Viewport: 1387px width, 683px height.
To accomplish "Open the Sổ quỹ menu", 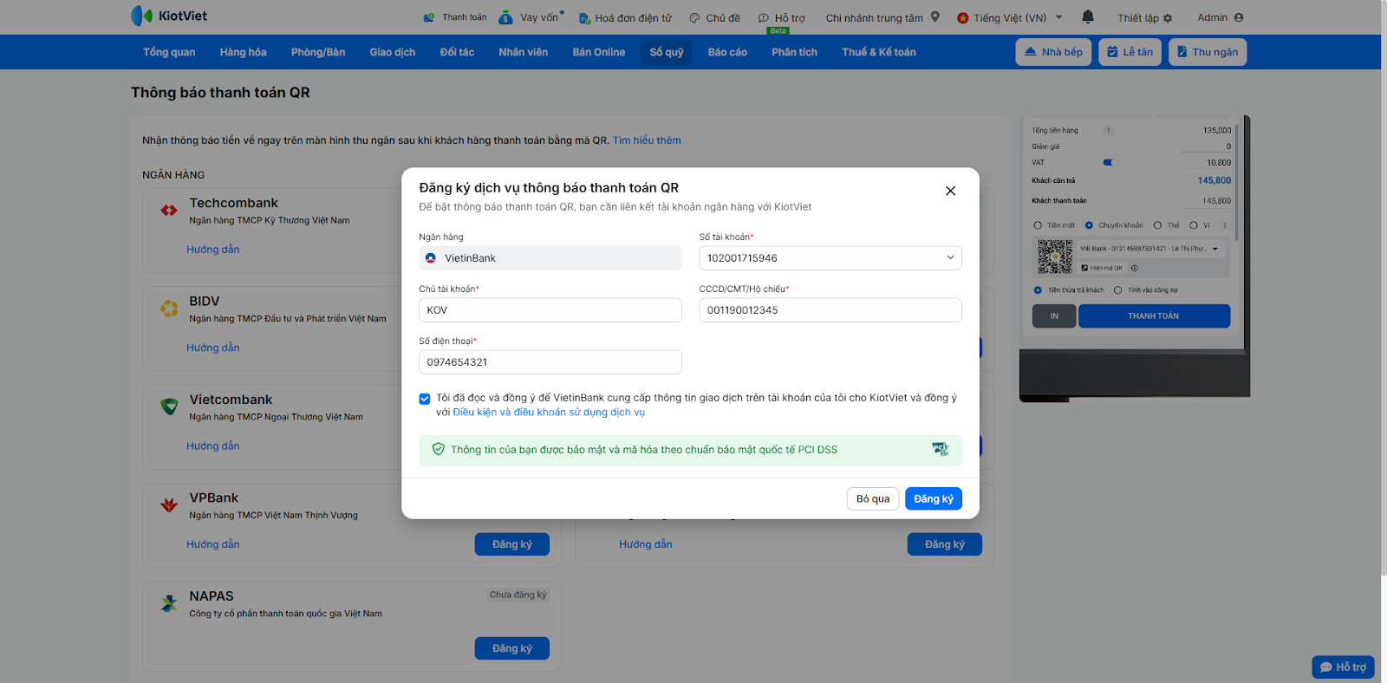I will click(667, 52).
